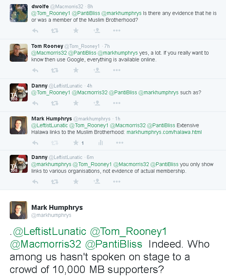View analytics icon on Mark Humphrys' tweet
This screenshot has height=279, width=226.
[x=100, y=142]
